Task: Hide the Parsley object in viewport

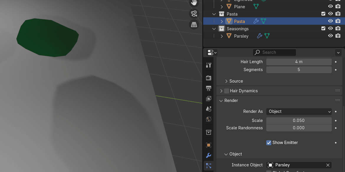Action: pos(331,36)
